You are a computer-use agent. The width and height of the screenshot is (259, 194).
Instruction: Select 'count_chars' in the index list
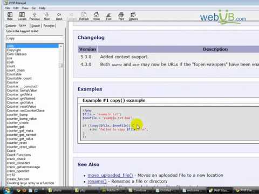tap(16, 70)
